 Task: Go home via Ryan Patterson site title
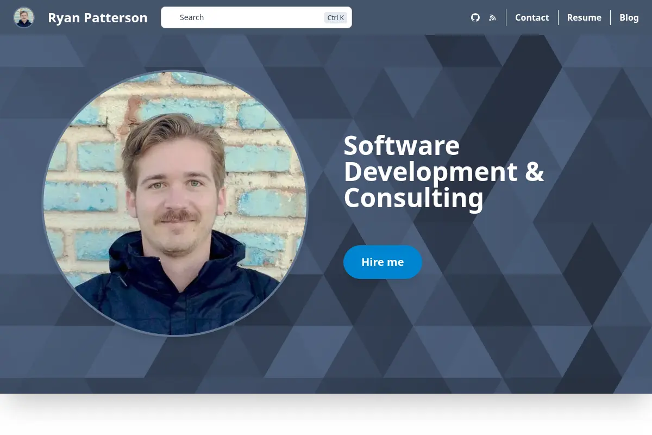(x=98, y=17)
